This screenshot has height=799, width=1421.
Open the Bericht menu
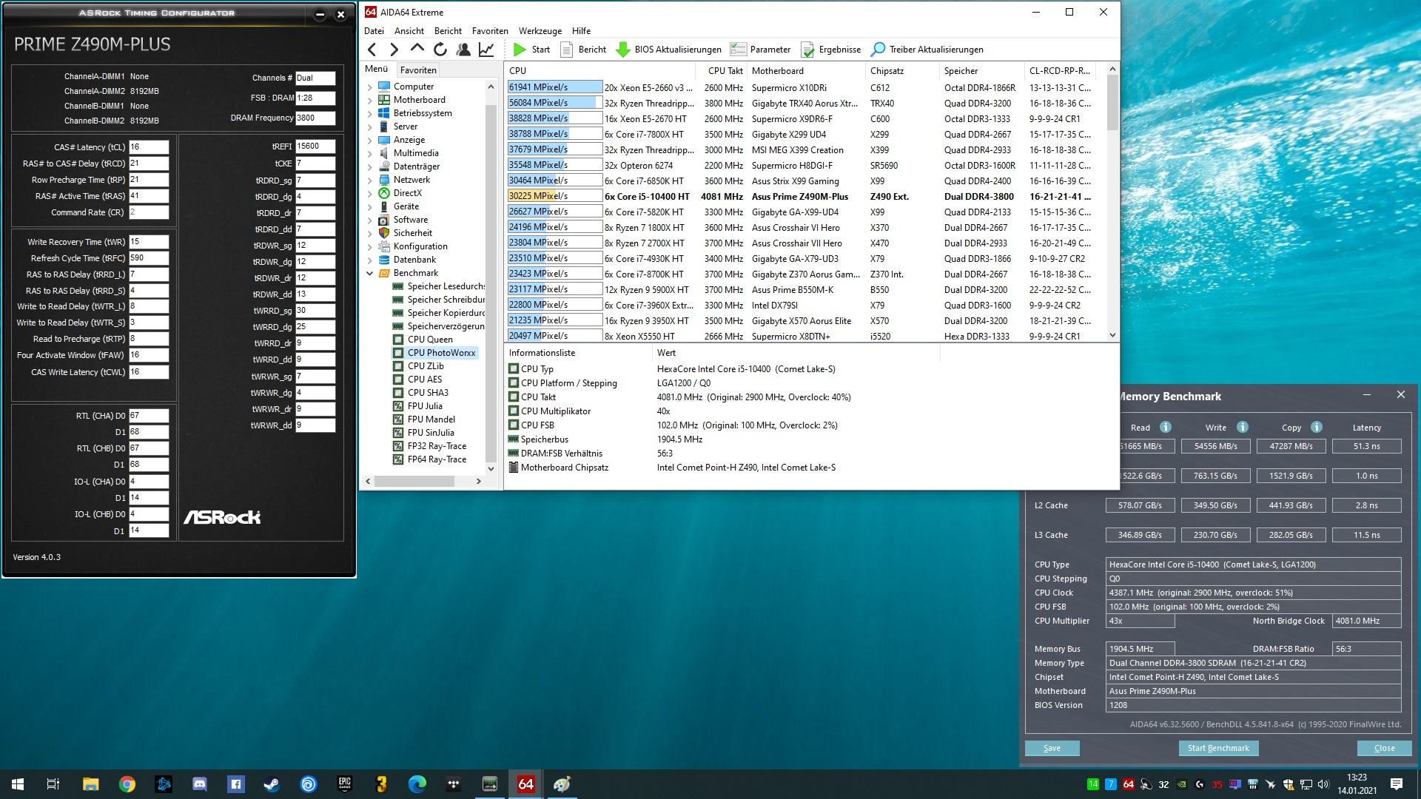pos(448,31)
